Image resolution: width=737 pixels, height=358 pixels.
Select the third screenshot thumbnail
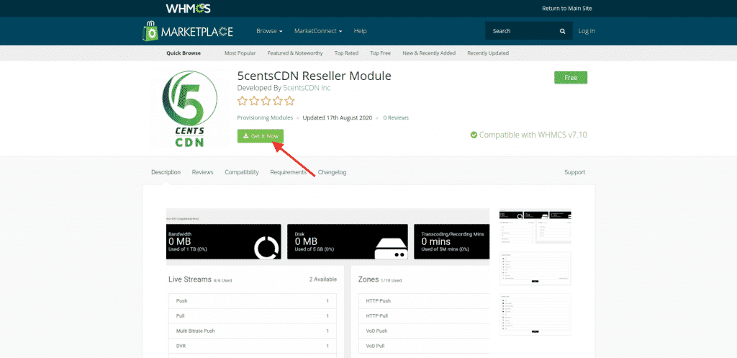[x=535, y=314]
